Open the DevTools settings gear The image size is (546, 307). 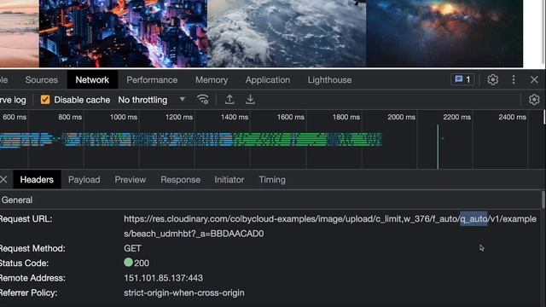(x=493, y=79)
